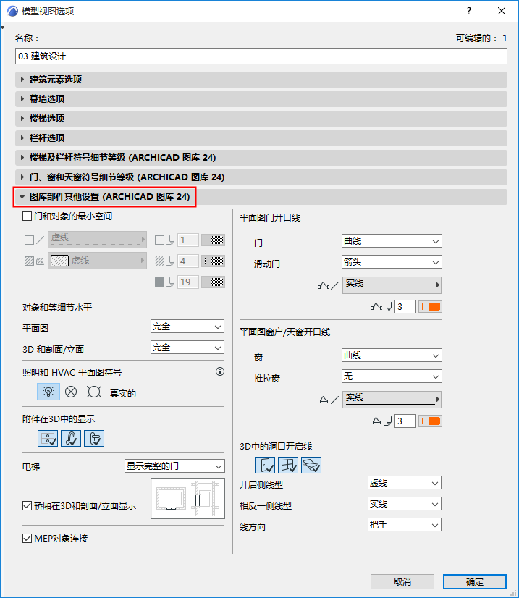519x598 pixels.
Task: Collapse the 图库部件其他设置 panel
Action: click(x=261, y=197)
